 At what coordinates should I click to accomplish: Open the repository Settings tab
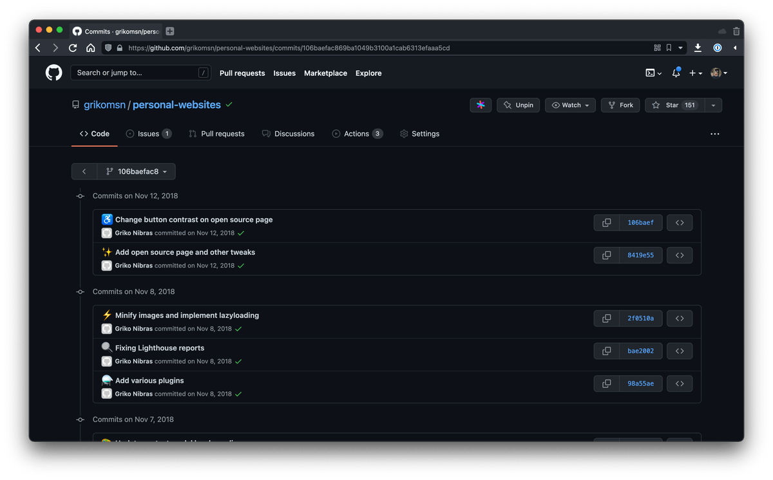419,134
